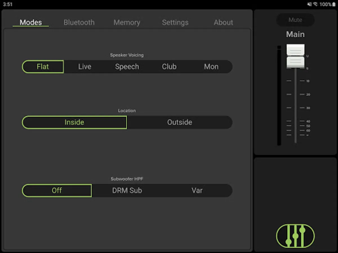
Task: Click the Main fader knob
Action: click(x=295, y=56)
